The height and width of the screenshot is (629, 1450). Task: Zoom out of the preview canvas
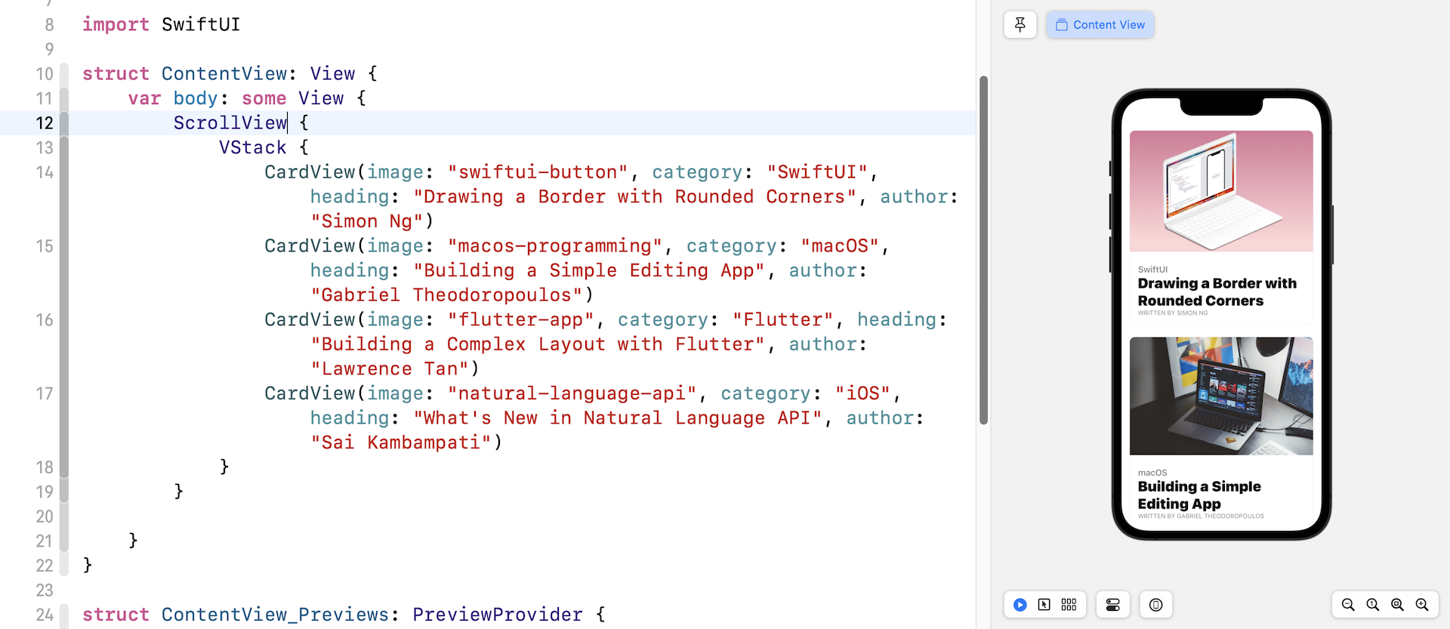point(1348,605)
